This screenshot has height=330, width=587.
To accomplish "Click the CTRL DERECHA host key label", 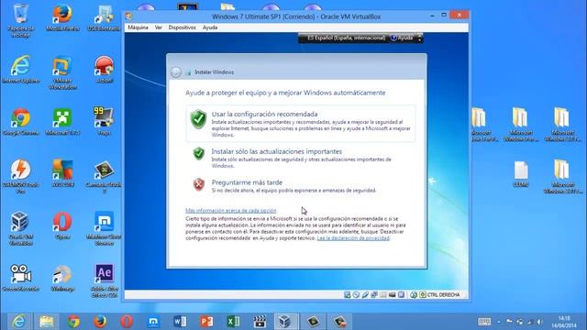I will [x=443, y=295].
